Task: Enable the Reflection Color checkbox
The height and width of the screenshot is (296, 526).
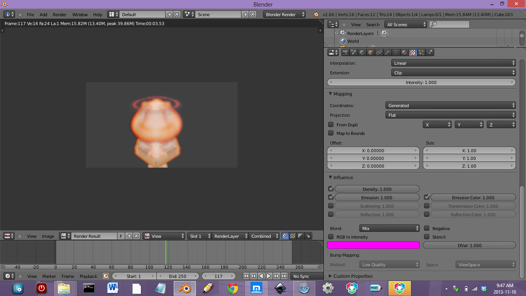Action: (x=427, y=214)
